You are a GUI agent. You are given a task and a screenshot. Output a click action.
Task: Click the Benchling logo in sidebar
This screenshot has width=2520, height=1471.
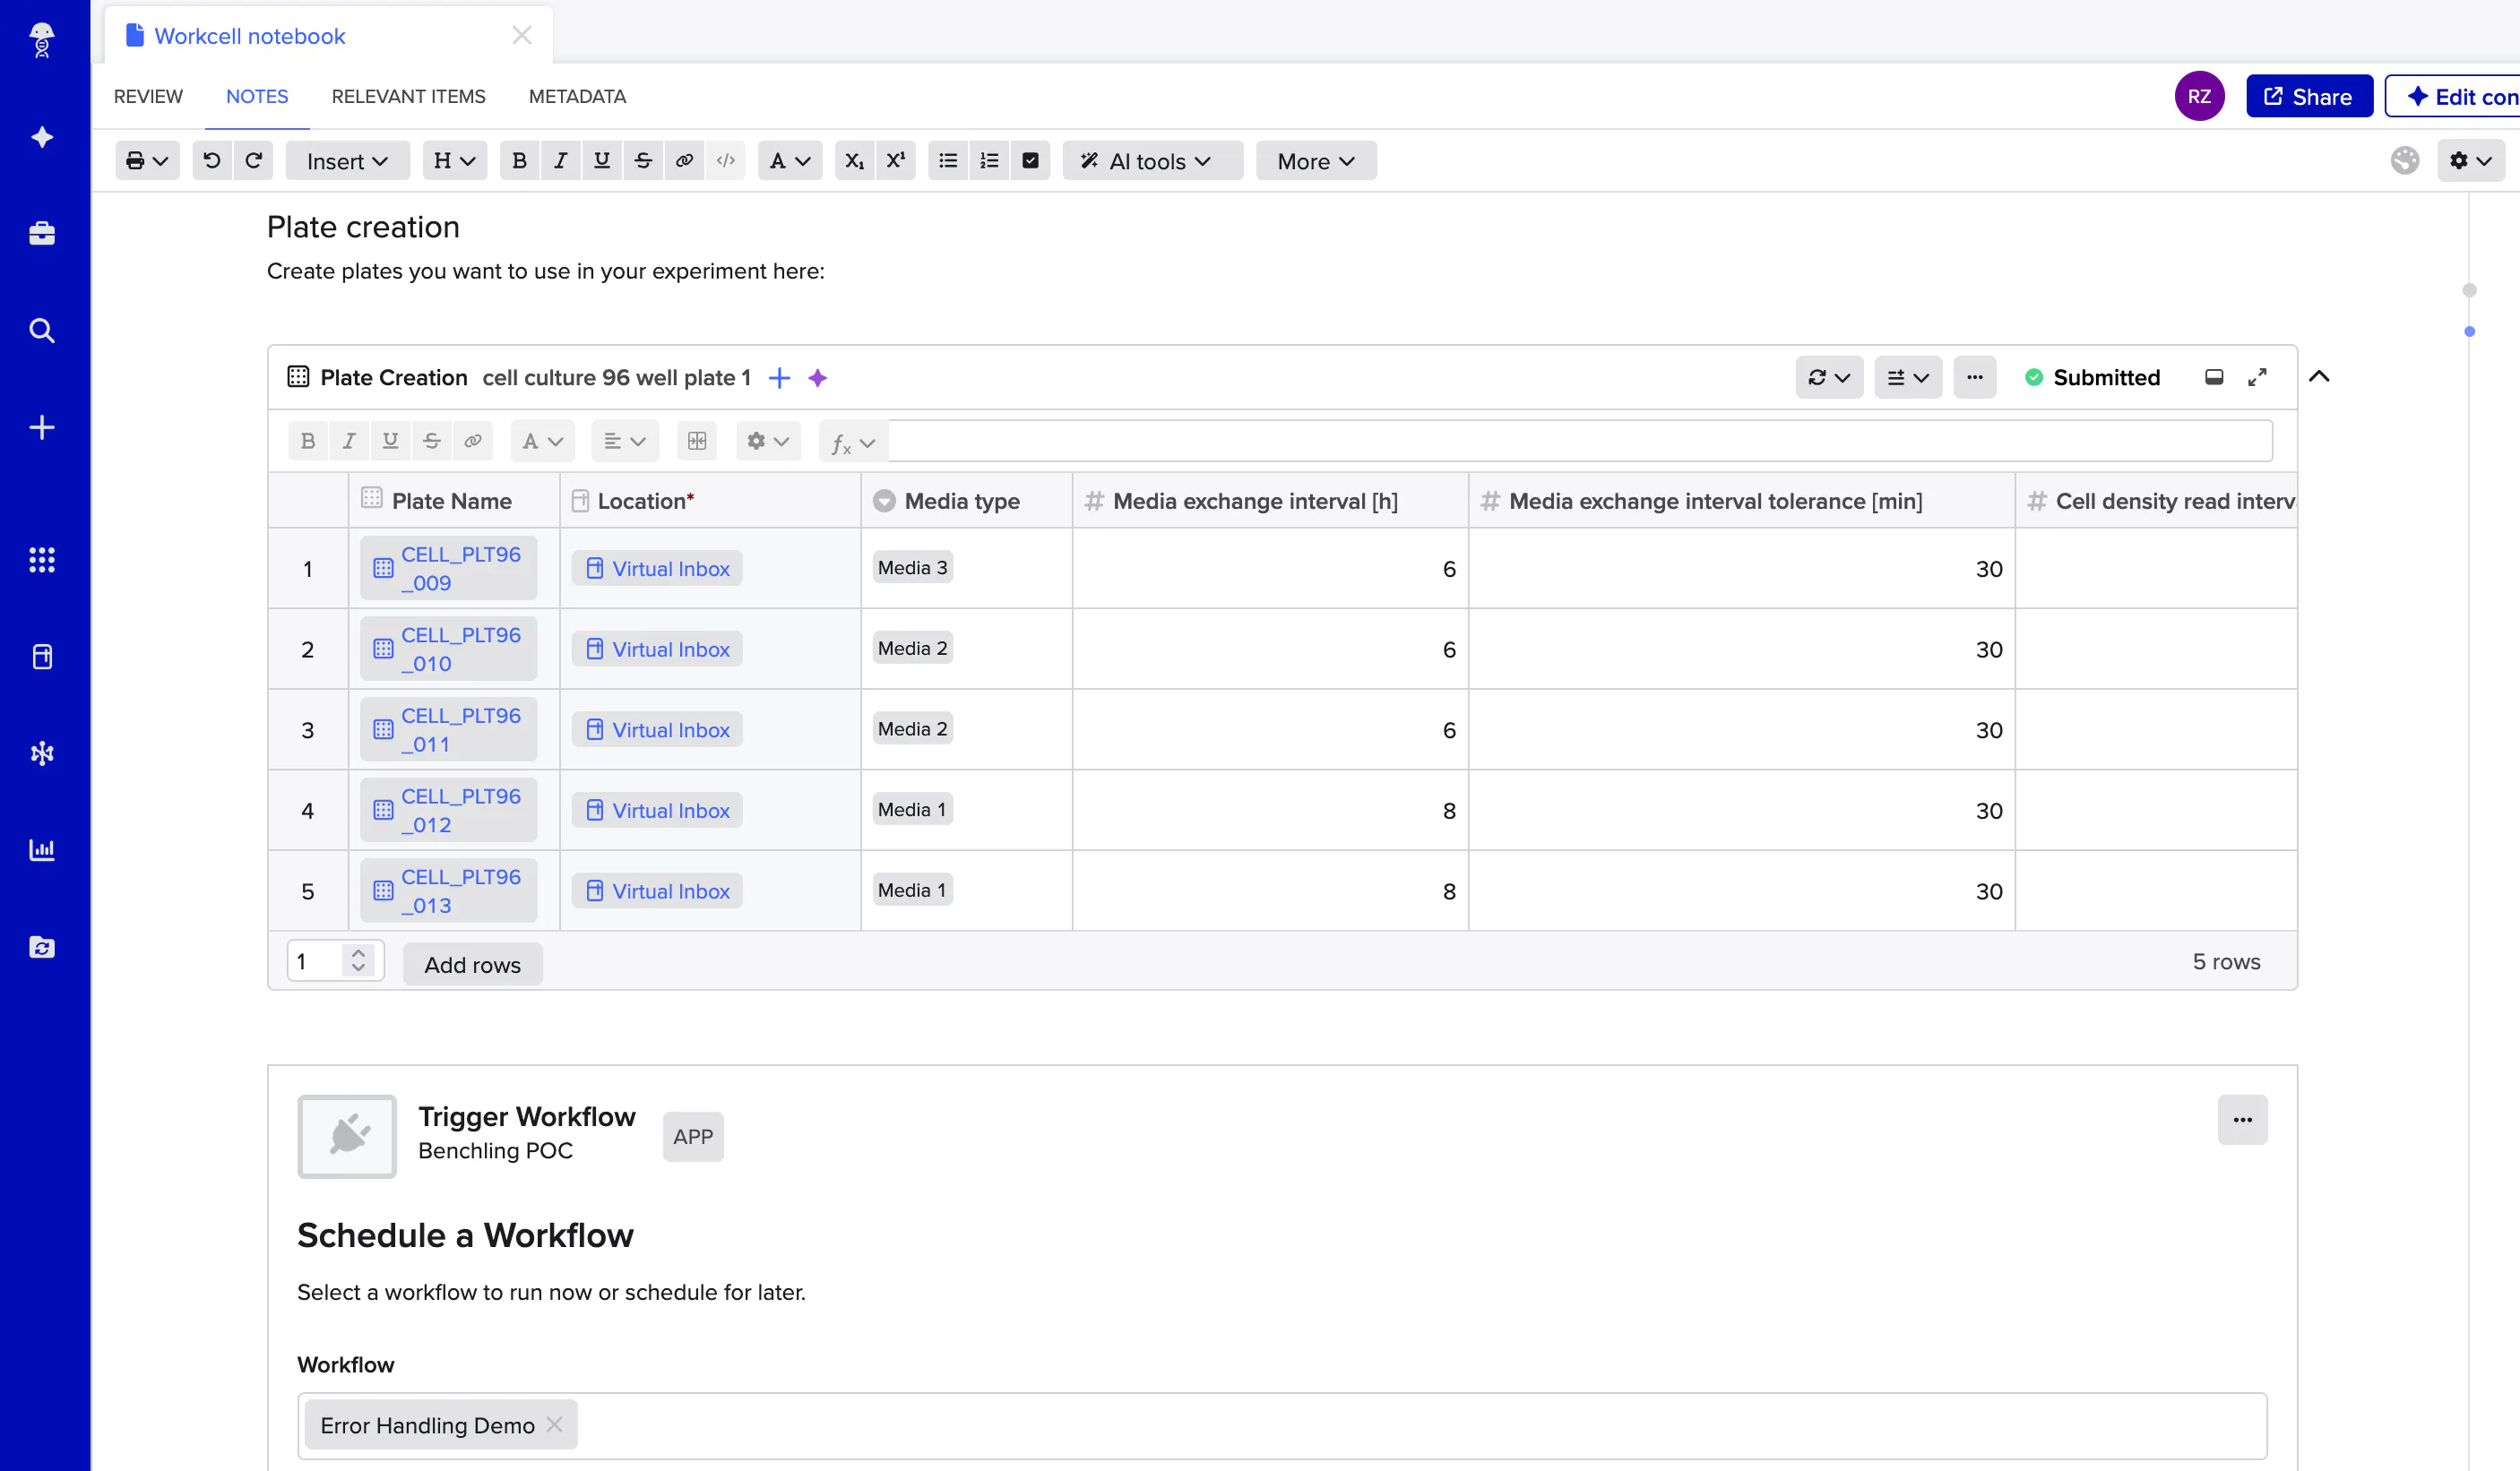point(42,40)
